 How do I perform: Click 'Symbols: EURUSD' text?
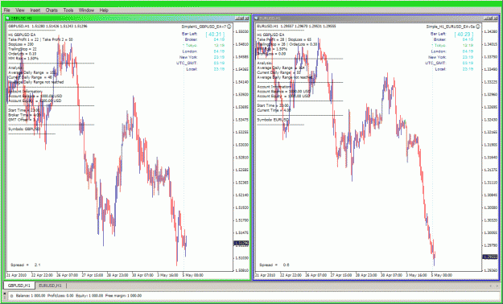[273, 120]
